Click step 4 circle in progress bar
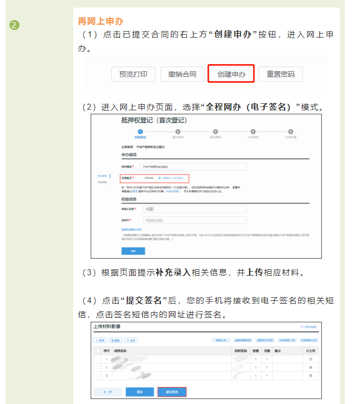Screen dimensions: 357x404 253,131
